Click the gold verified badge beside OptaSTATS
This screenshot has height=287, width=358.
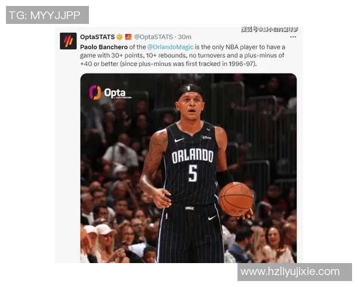(x=119, y=37)
